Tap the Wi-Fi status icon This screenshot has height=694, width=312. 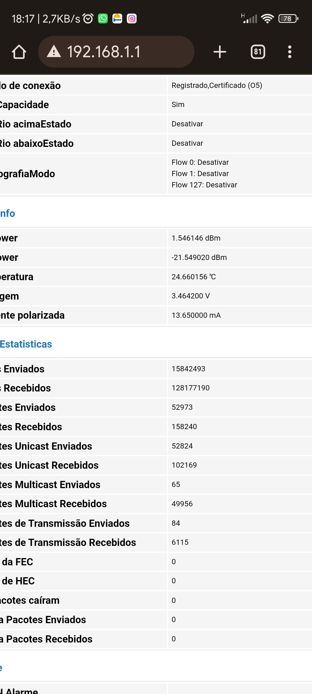point(267,19)
